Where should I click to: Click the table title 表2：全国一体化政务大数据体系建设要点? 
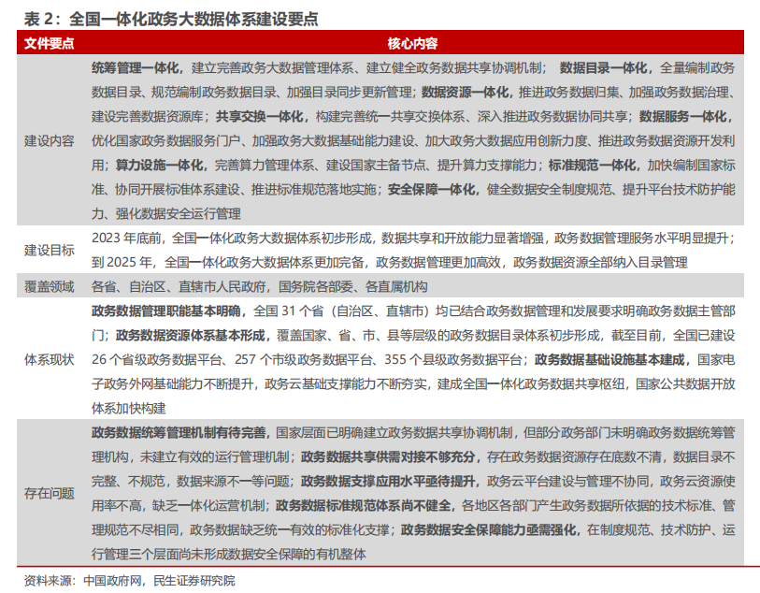[x=171, y=19]
